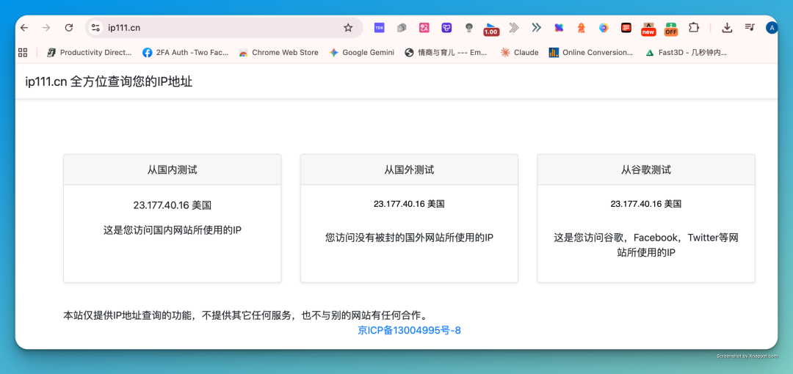Show Chrome downloads

[727, 28]
